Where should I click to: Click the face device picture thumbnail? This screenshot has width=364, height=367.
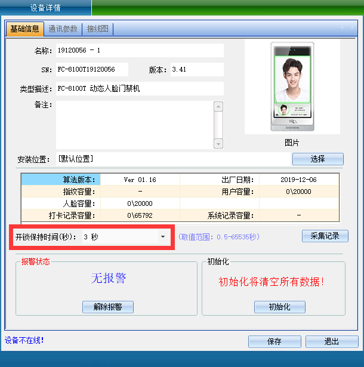click(x=292, y=87)
